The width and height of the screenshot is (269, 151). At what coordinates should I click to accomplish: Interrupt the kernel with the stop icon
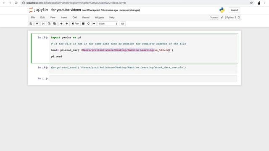coord(83,23)
